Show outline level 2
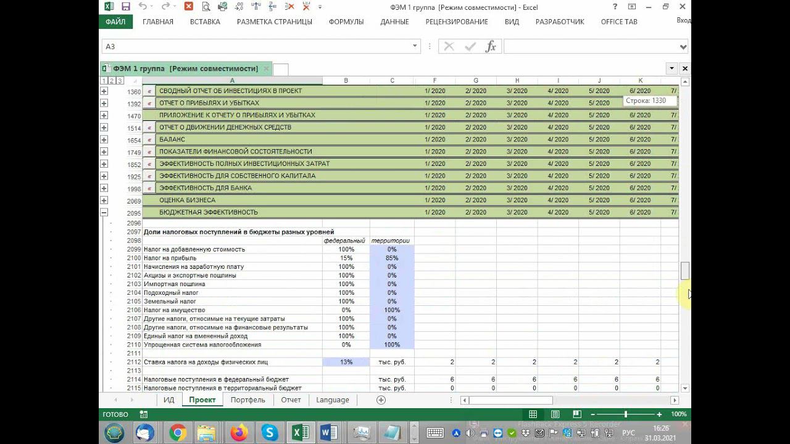Viewport: 790px width, 444px height. click(111, 81)
